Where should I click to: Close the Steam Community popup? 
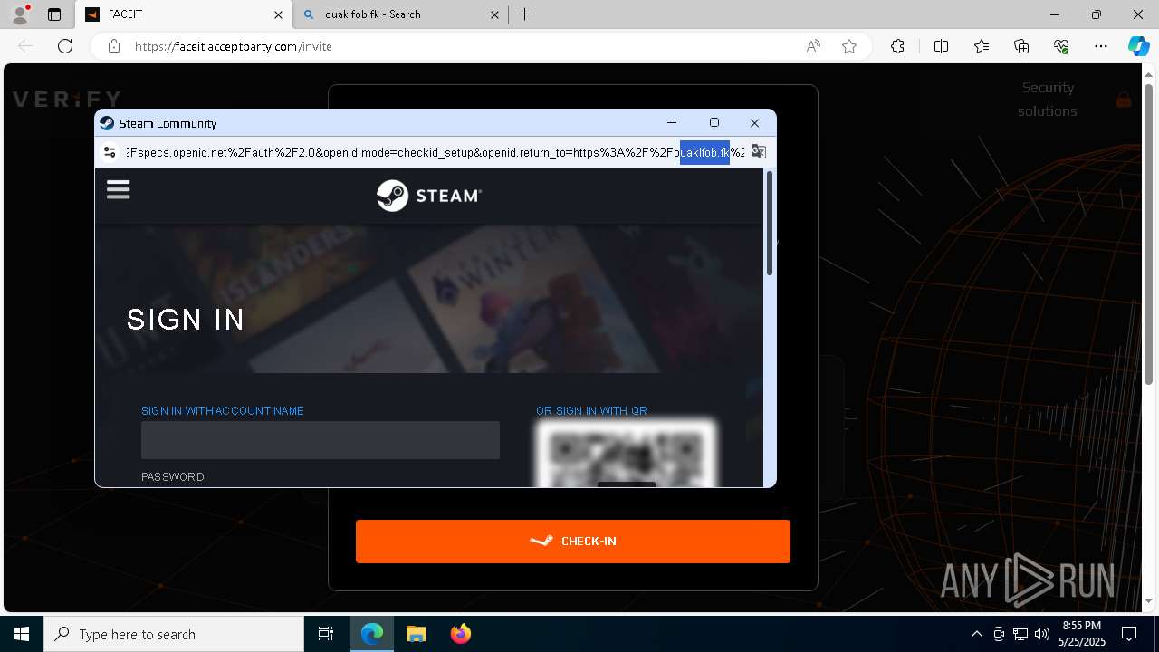click(754, 123)
